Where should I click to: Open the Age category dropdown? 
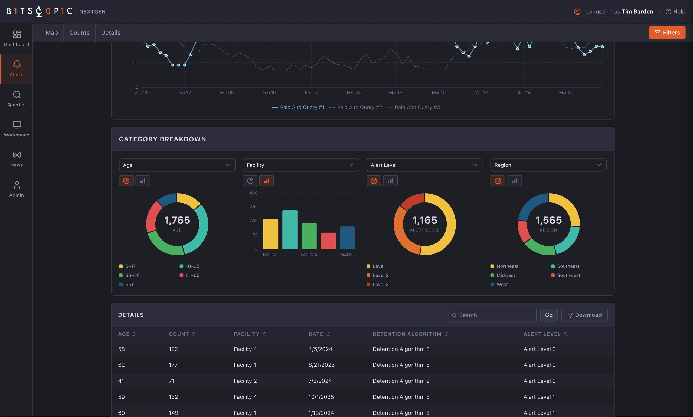177,165
